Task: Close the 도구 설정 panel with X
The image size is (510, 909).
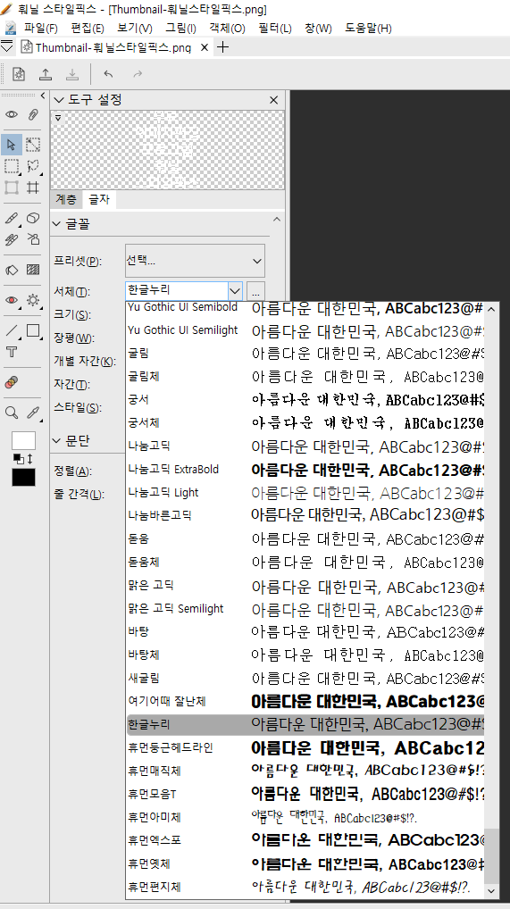Action: (274, 100)
